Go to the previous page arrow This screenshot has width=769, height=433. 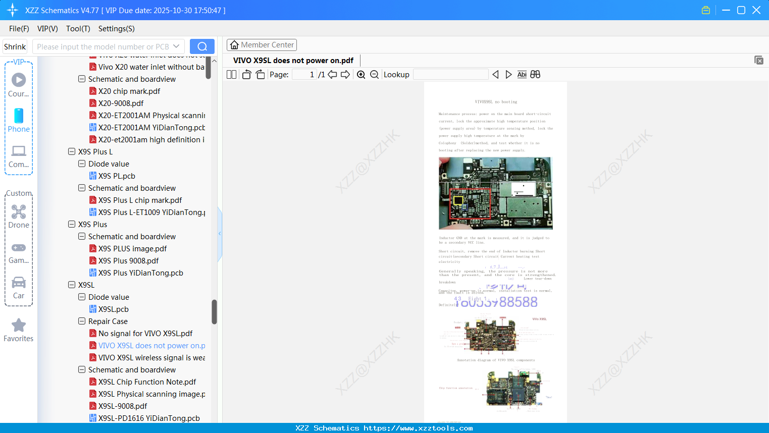[x=332, y=74]
